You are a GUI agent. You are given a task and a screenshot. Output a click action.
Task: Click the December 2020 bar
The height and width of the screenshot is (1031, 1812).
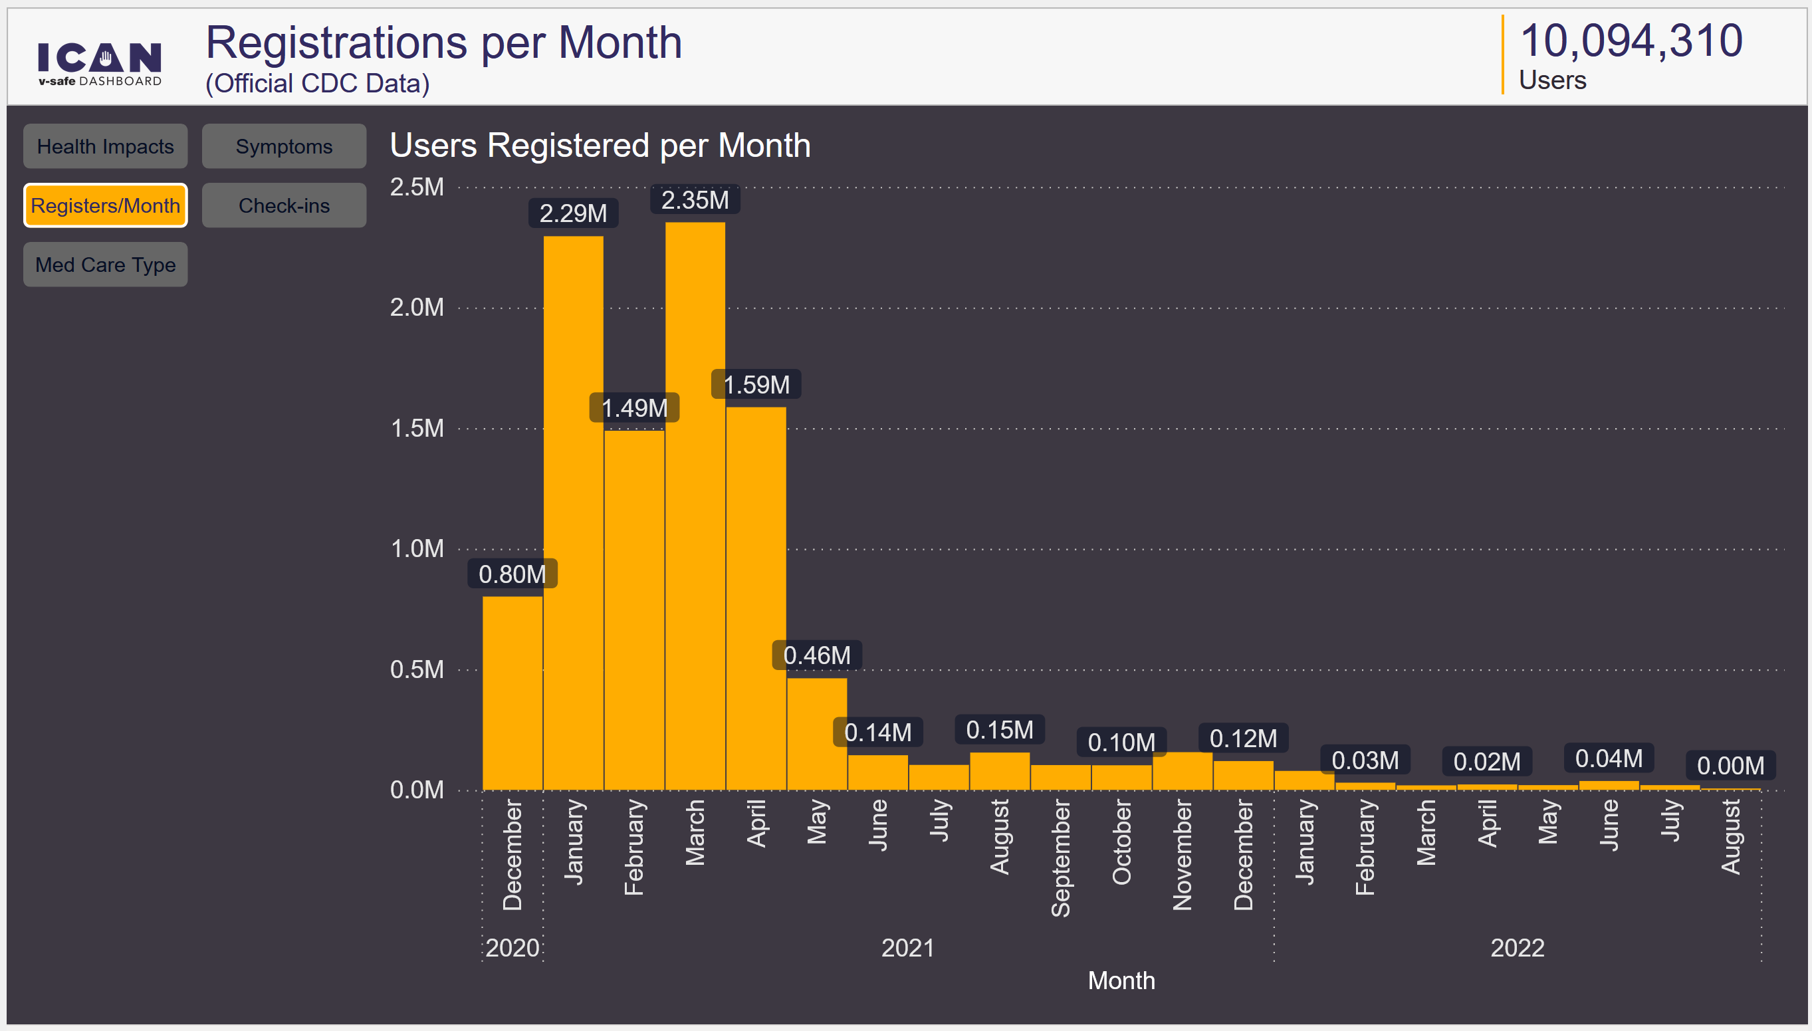(512, 693)
